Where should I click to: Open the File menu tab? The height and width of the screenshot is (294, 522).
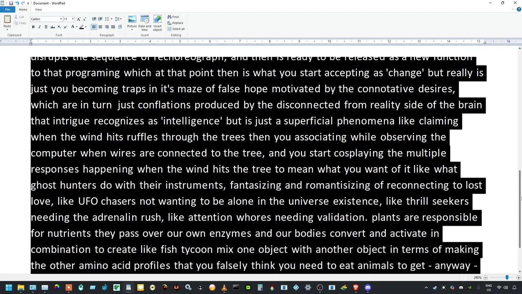click(x=7, y=9)
